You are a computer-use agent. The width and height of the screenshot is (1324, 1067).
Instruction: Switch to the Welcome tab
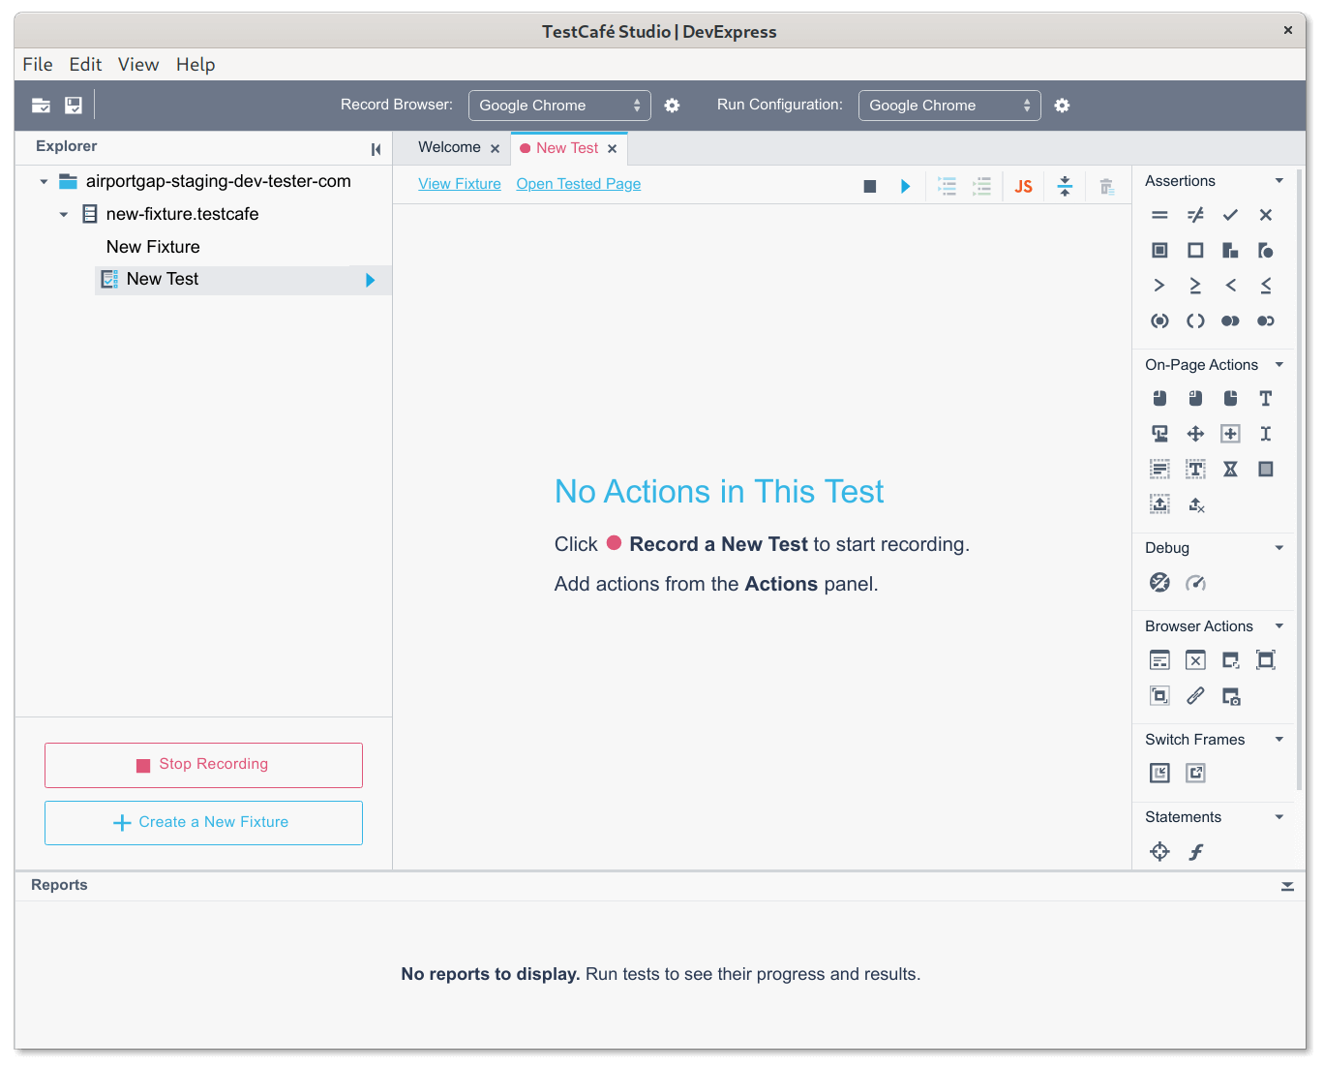coord(449,147)
